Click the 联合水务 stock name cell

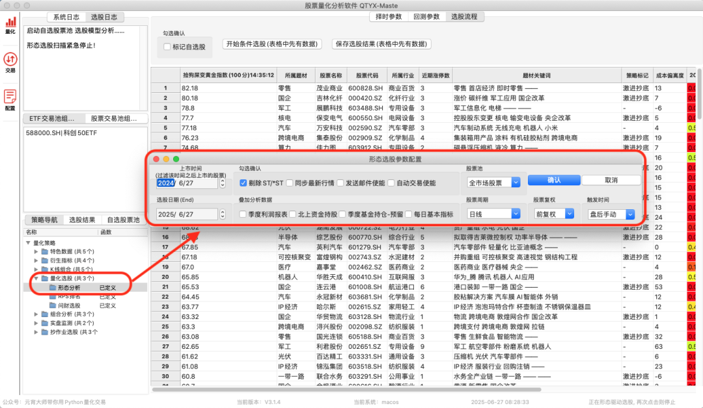pos(329,376)
